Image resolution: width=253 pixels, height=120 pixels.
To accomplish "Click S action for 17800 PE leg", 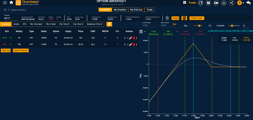I will [x=128, y=44].
